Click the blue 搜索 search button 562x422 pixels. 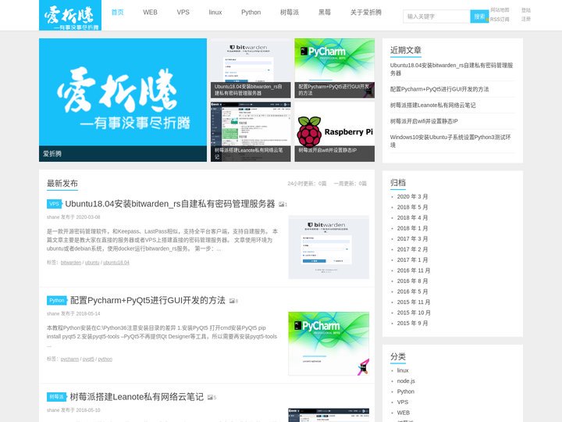479,16
